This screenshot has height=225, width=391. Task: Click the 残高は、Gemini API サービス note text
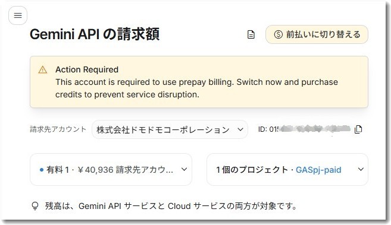coord(171,206)
